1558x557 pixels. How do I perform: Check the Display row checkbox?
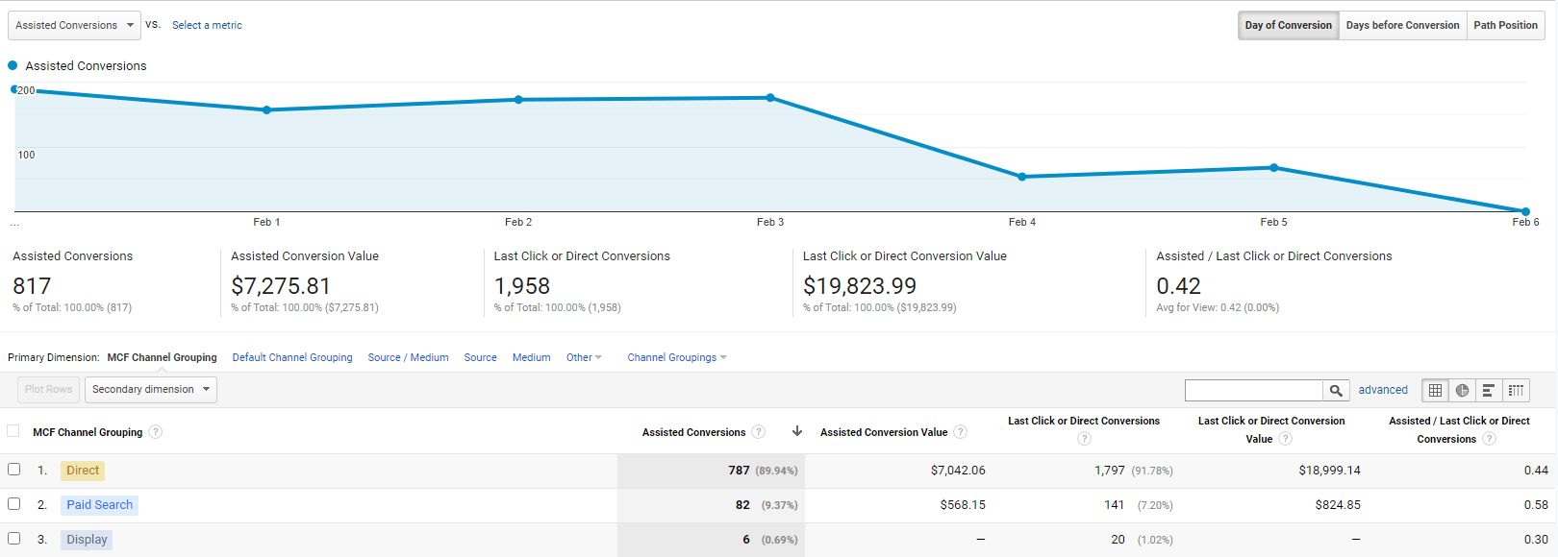[x=13, y=539]
